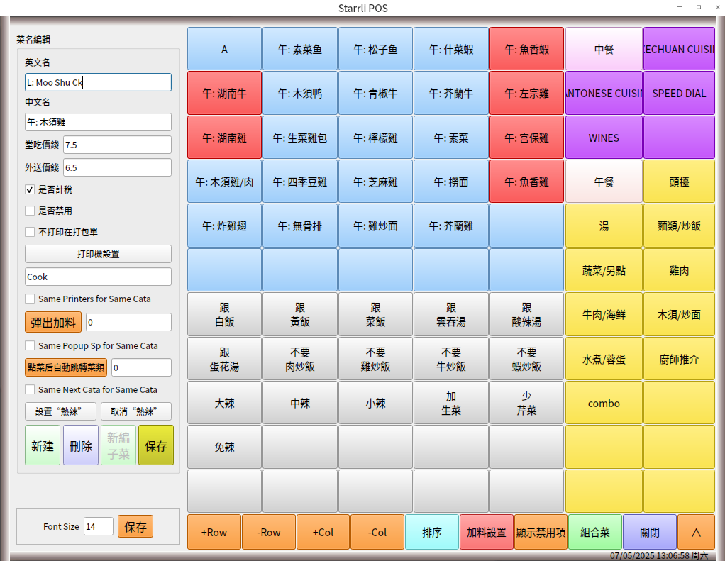
Task: Remove a row with -Row button
Action: coord(268,532)
